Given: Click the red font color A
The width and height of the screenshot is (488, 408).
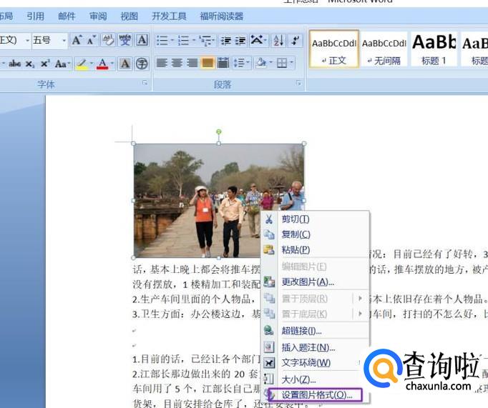Looking at the screenshot, I should tap(102, 64).
